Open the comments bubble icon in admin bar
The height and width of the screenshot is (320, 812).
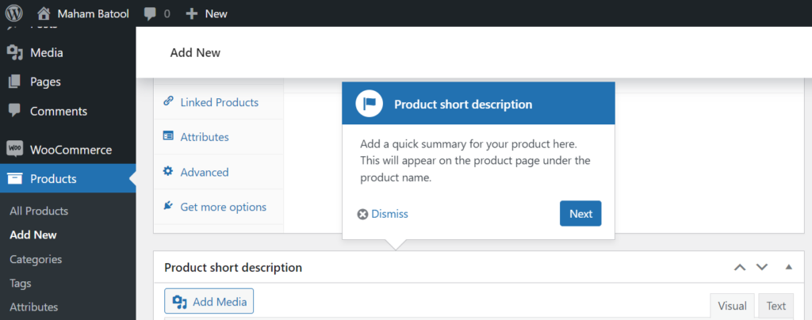click(150, 14)
